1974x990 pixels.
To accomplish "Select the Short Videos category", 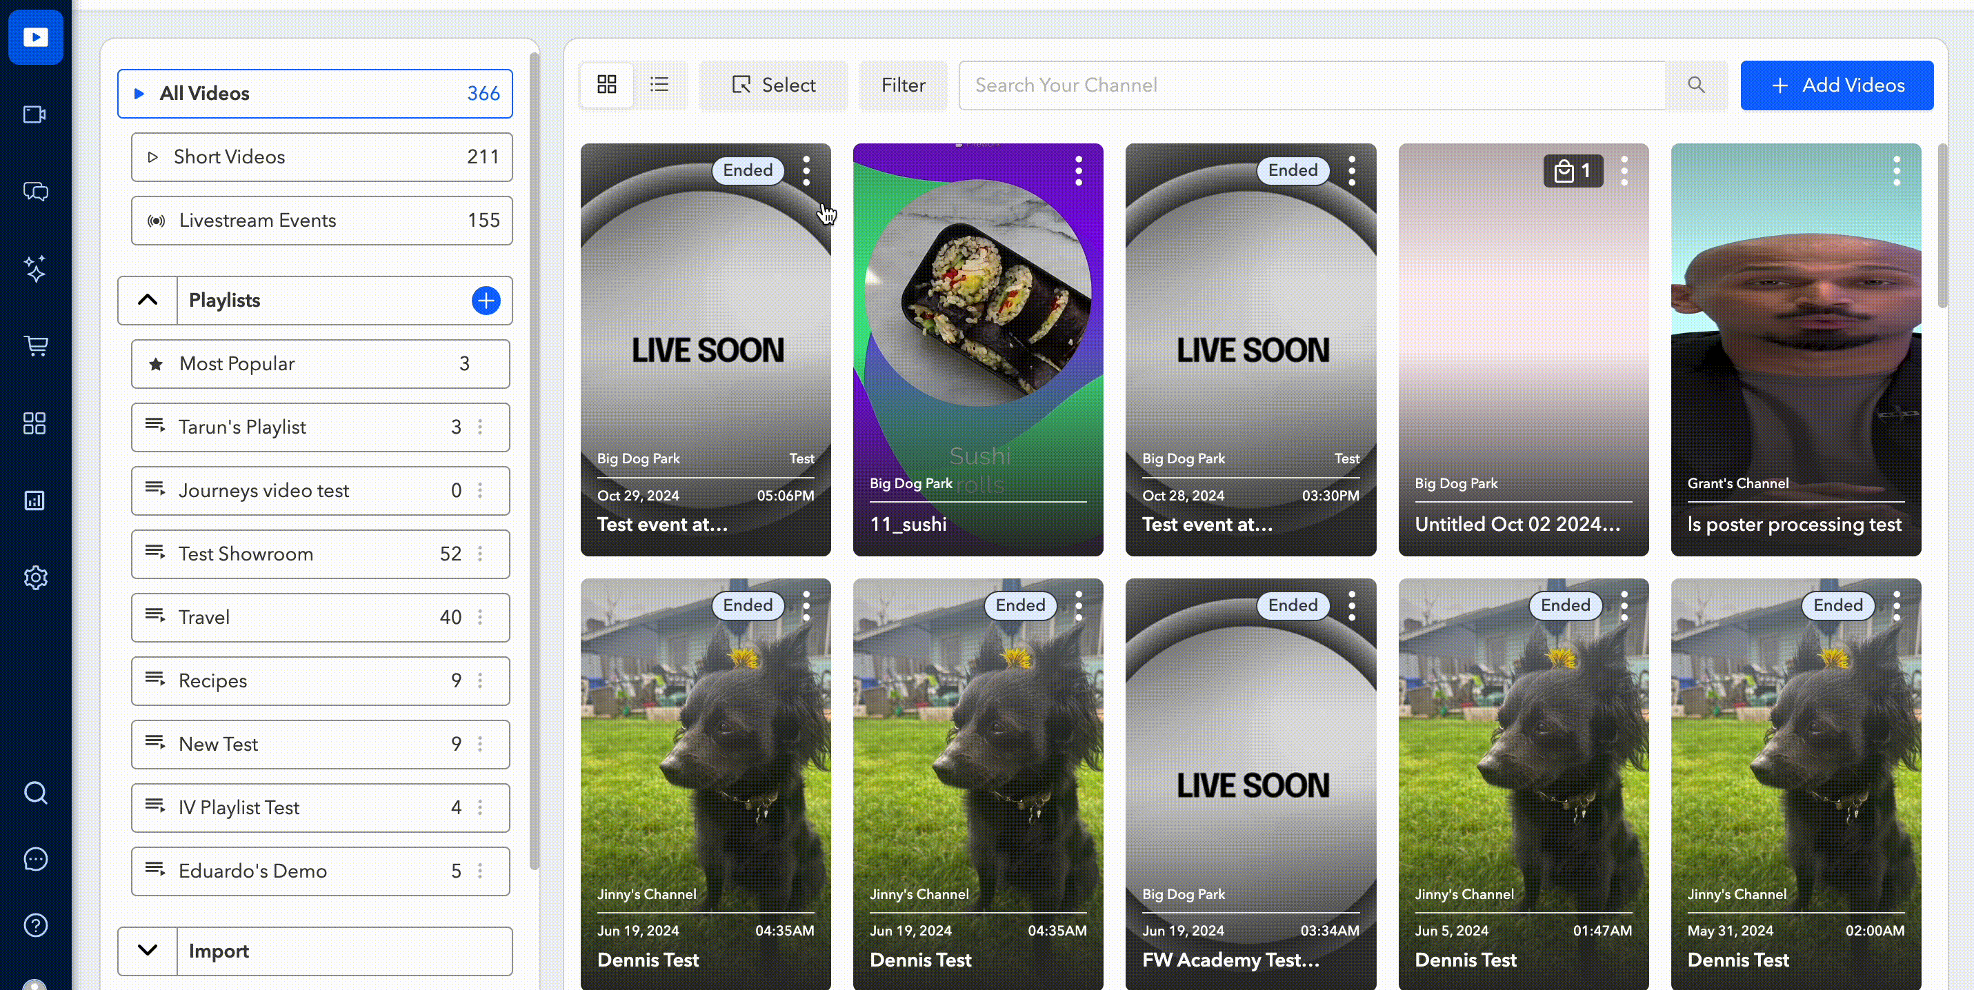I will click(321, 157).
